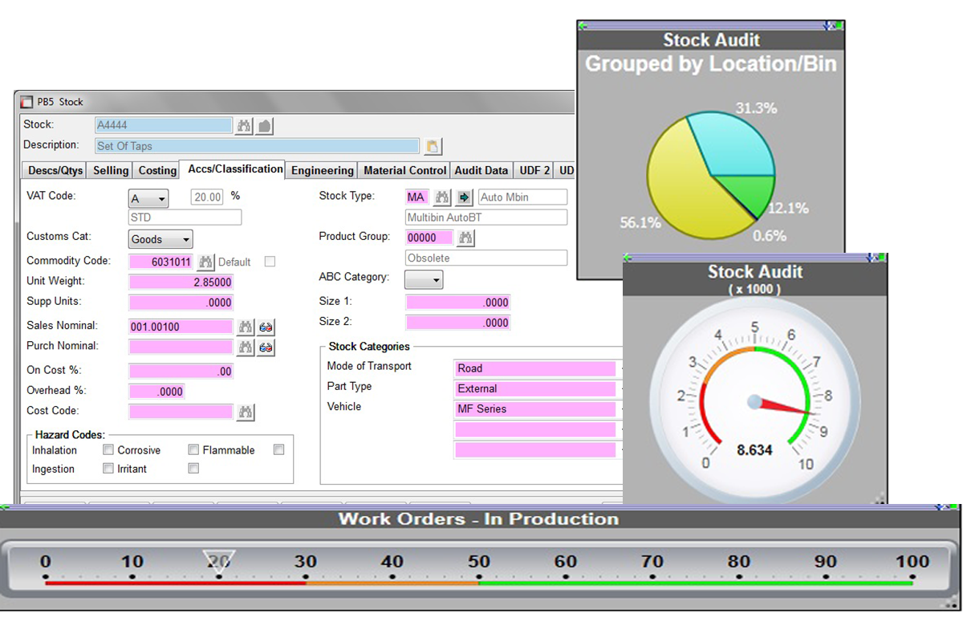Show the Audit Data tab

(481, 170)
